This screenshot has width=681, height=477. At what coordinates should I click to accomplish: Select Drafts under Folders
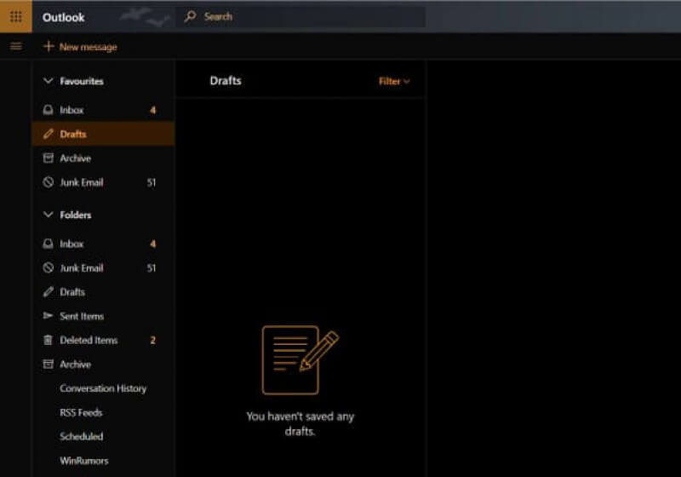tap(72, 292)
